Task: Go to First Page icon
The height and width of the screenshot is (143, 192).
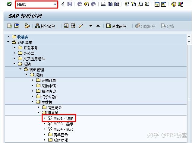Action: [x=127, y=4]
